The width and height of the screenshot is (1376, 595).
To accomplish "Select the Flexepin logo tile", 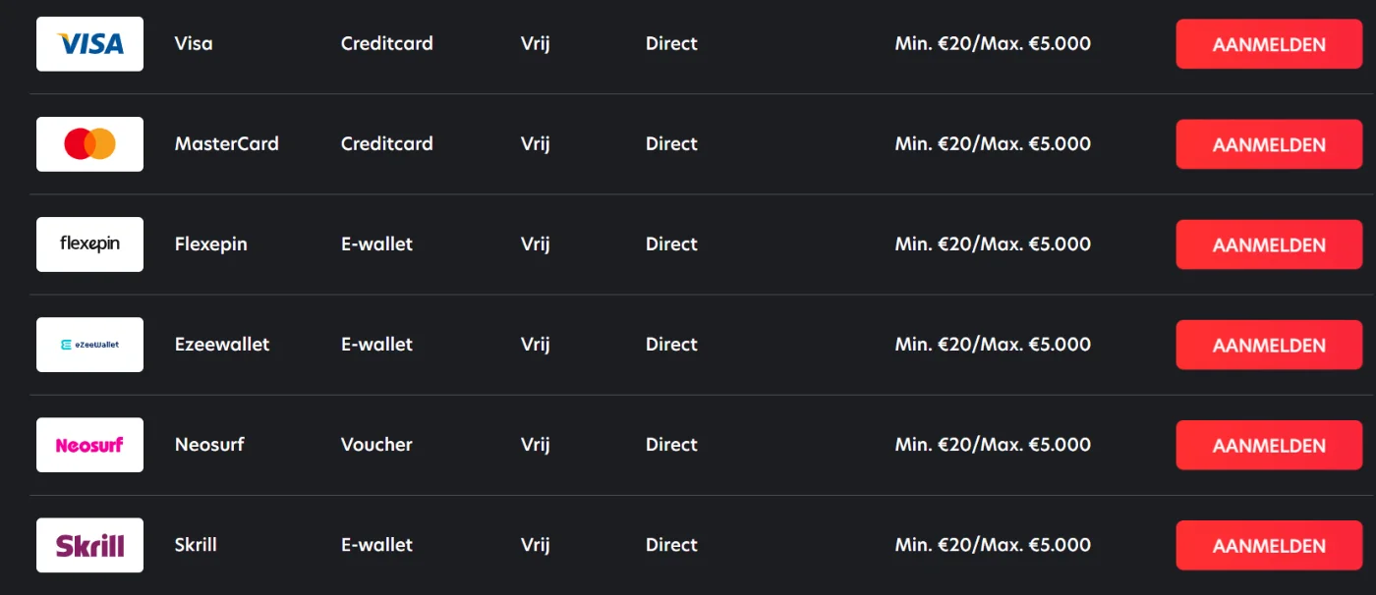I will (x=89, y=244).
